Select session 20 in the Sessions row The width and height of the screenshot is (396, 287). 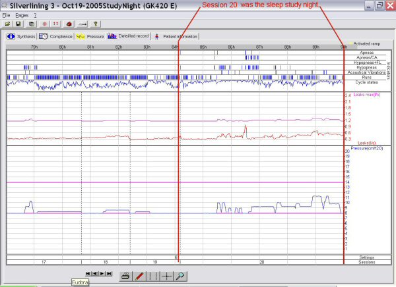[262, 262]
